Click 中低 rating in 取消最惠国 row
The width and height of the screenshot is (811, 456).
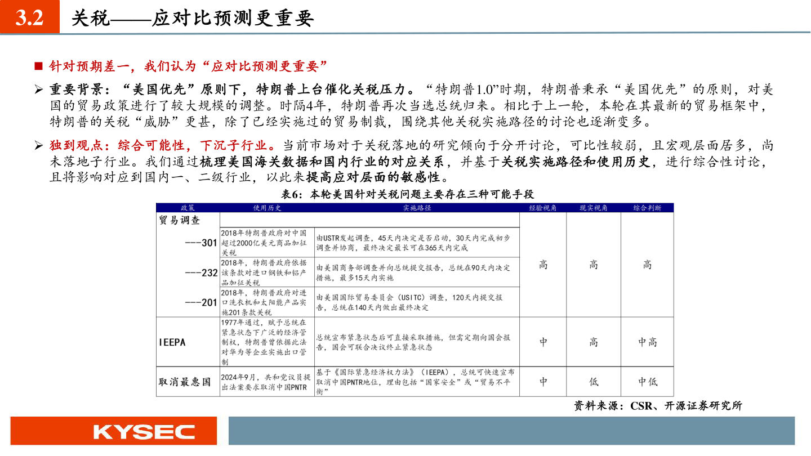pyautogui.click(x=648, y=382)
